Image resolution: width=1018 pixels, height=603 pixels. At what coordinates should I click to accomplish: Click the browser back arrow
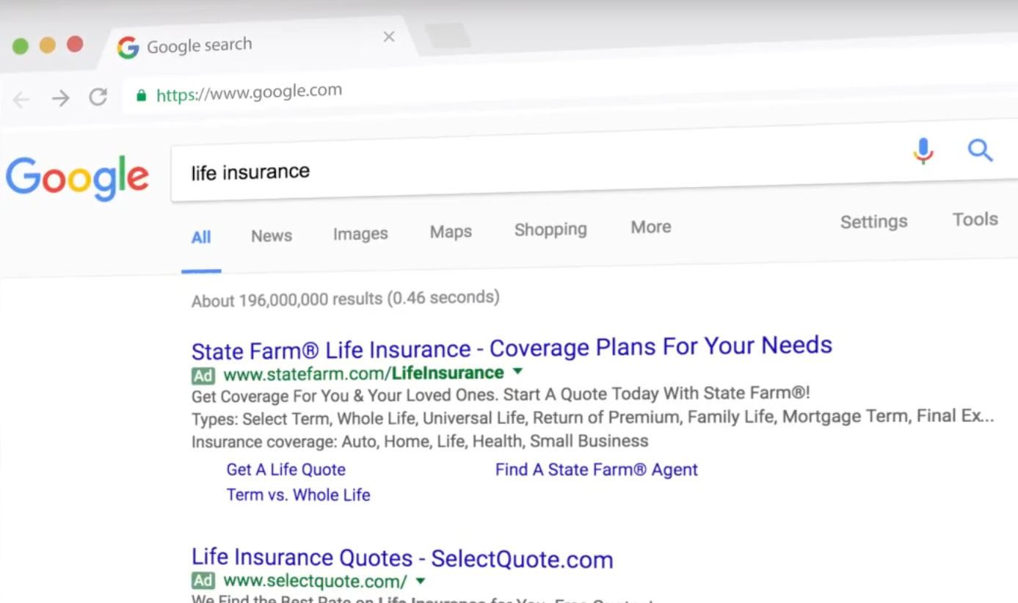point(21,100)
